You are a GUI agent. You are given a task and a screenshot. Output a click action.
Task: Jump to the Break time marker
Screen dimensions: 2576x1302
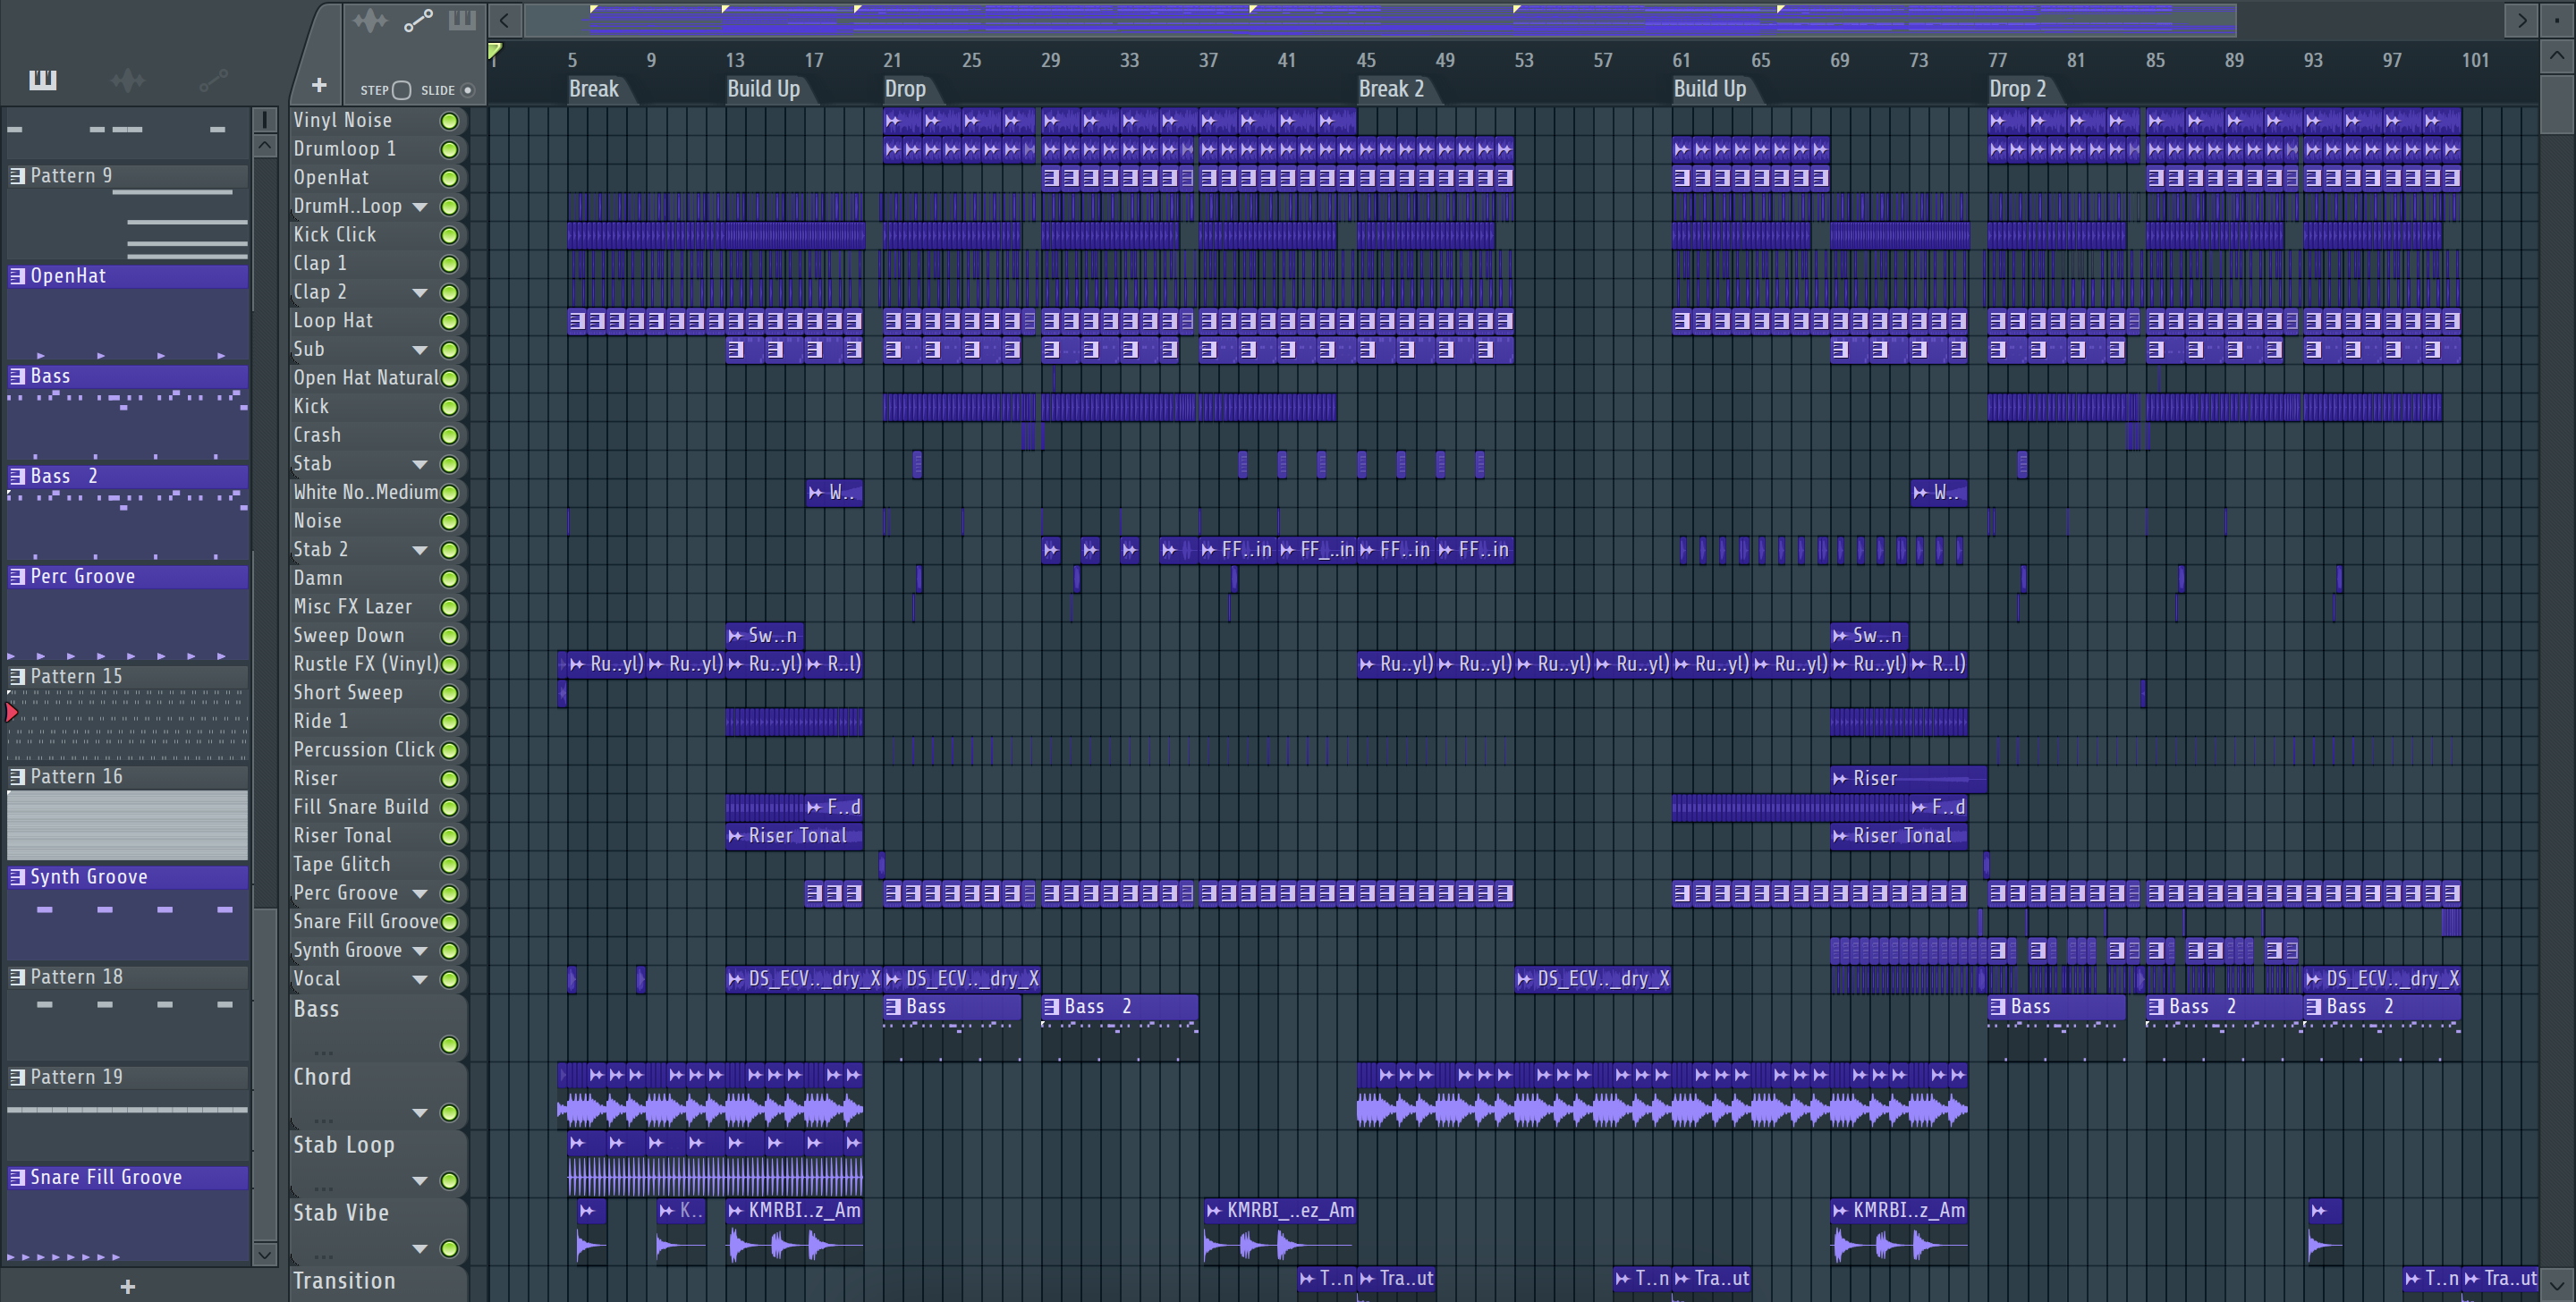[x=594, y=89]
